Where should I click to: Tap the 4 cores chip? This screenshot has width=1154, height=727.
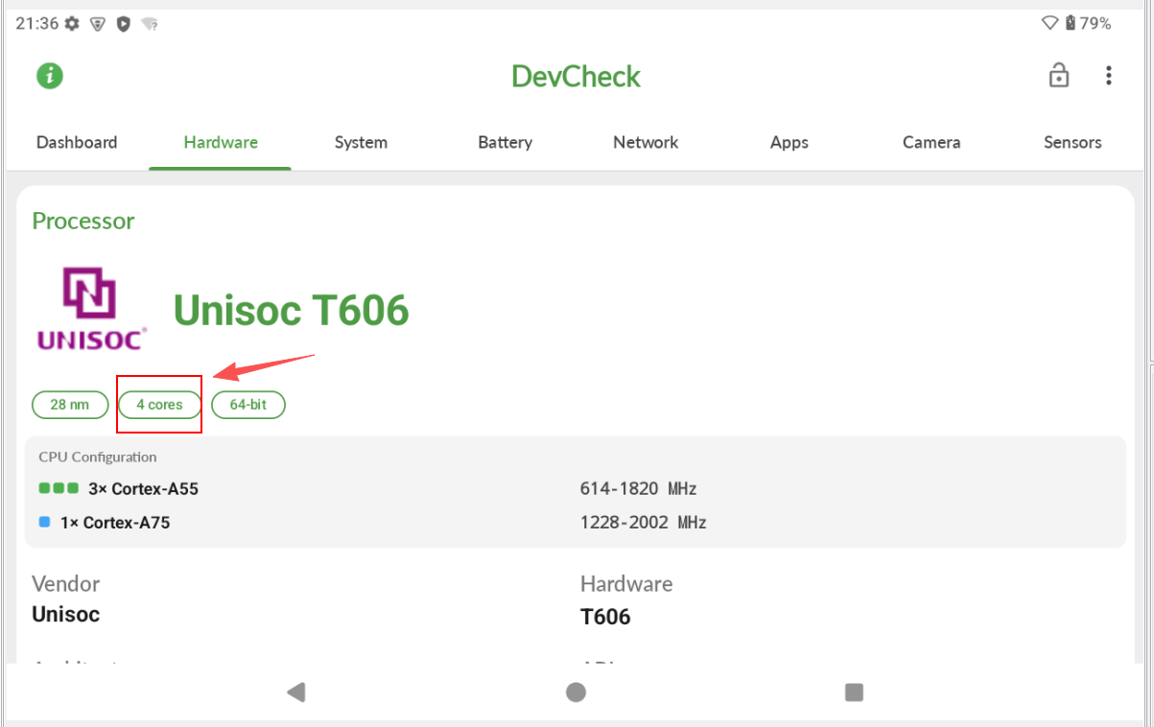[159, 405]
